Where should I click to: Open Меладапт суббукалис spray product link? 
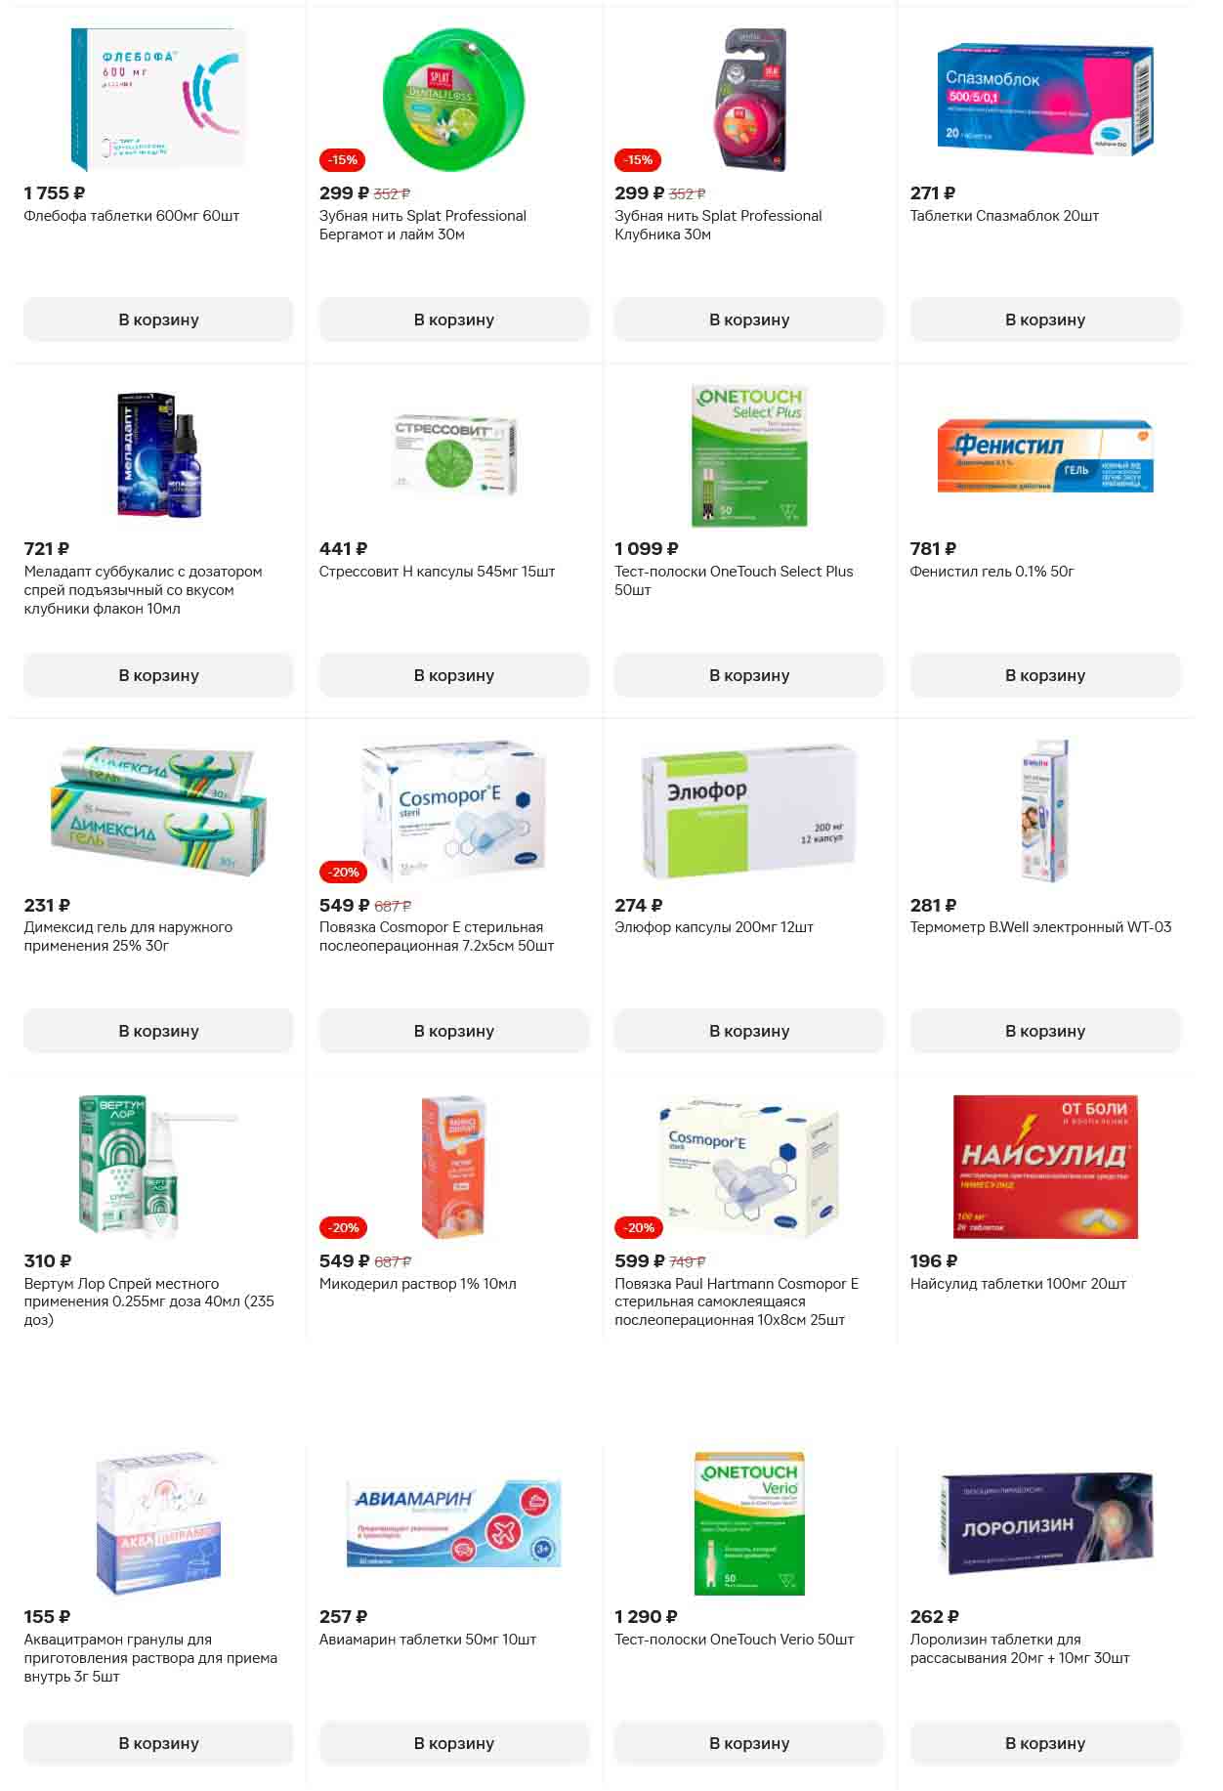tap(144, 590)
